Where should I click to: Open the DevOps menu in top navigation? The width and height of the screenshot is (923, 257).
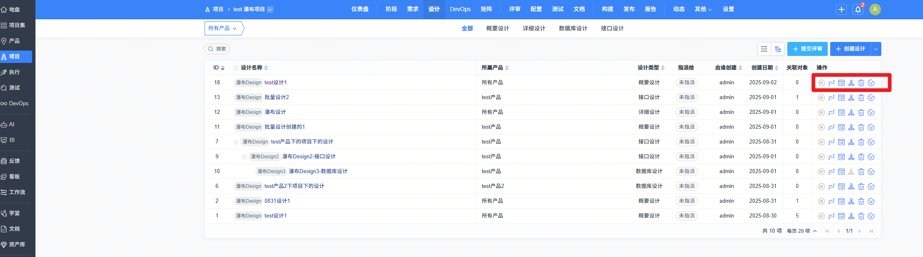point(460,9)
